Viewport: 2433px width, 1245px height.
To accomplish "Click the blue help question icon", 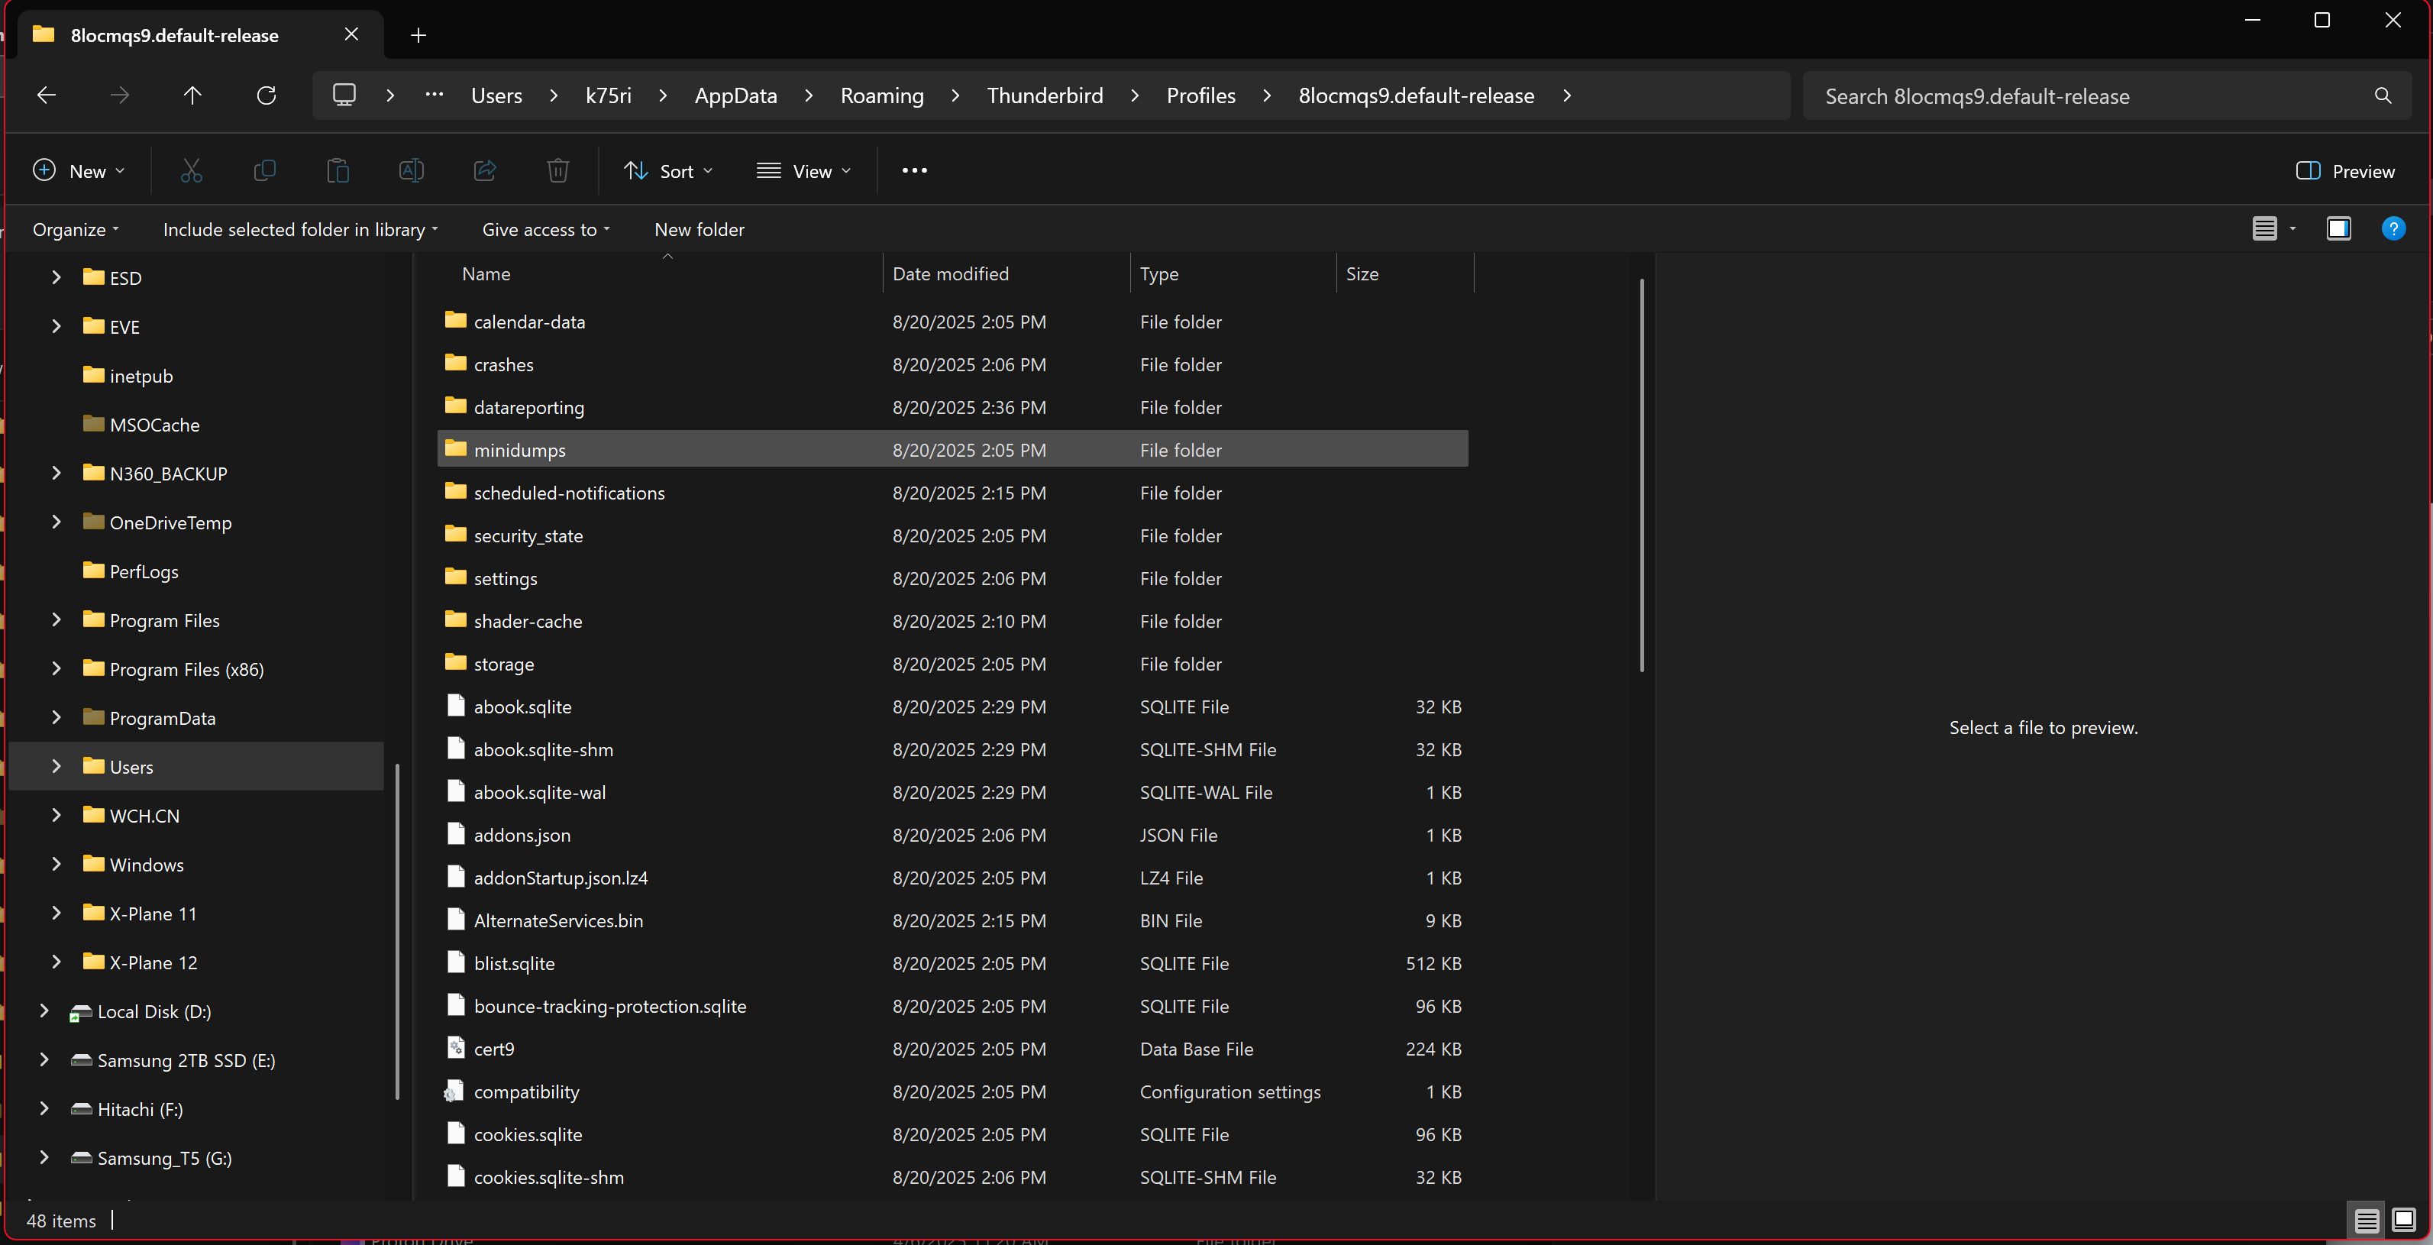I will pyautogui.click(x=2393, y=228).
